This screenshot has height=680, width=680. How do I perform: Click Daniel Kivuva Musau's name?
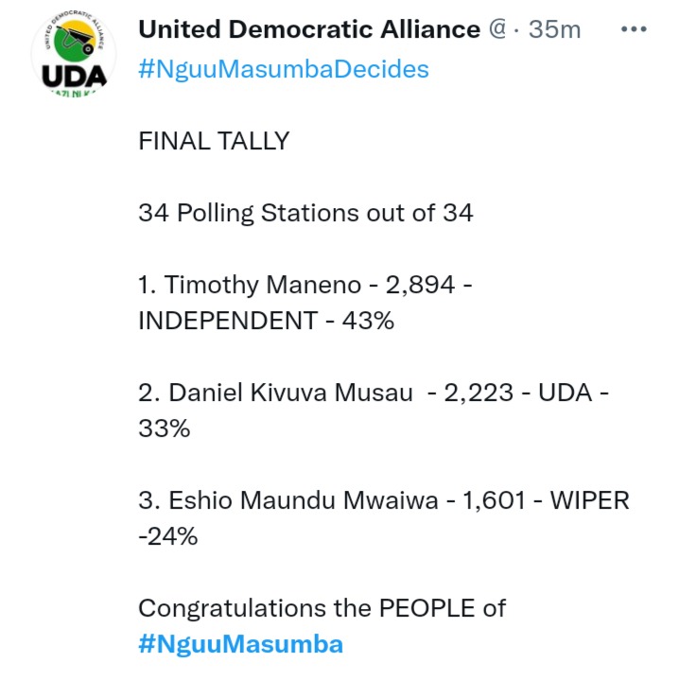290,392
